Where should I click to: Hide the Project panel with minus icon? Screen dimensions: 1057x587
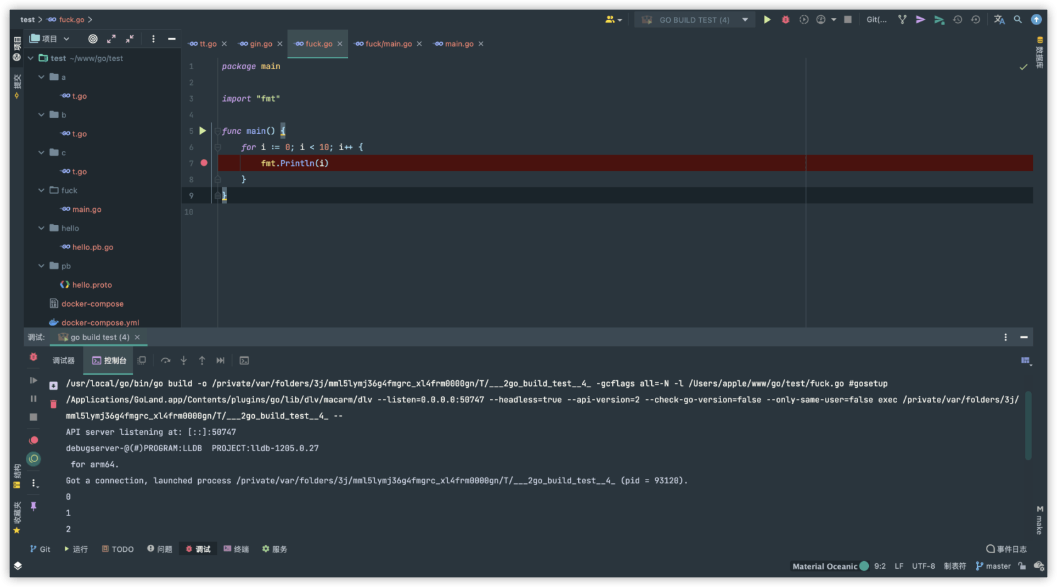point(171,39)
